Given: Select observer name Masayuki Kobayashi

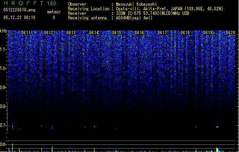Looking at the screenshot, I should pos(136,4).
